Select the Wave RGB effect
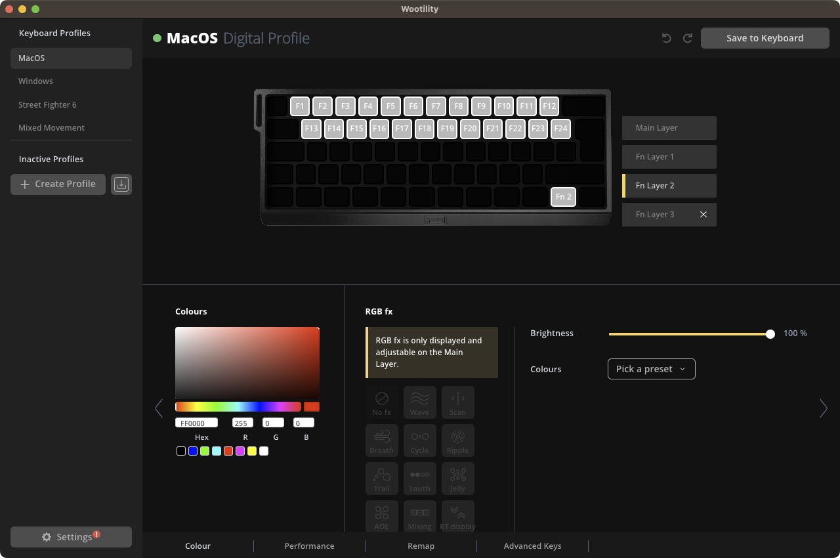840x558 pixels. click(x=419, y=402)
